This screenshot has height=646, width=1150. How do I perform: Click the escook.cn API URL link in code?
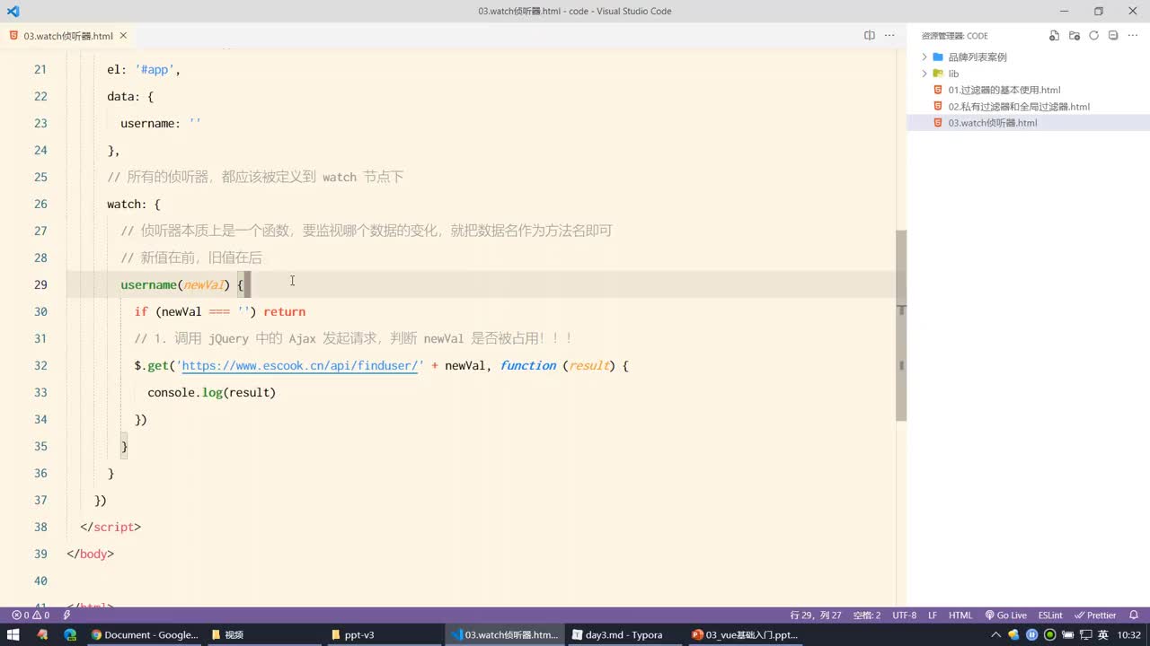point(302,365)
